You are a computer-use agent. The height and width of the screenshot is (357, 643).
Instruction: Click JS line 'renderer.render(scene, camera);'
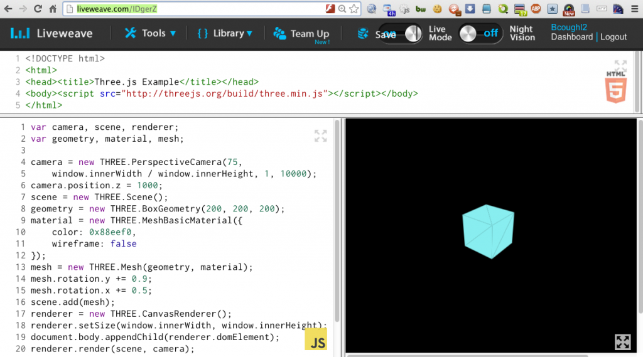click(112, 349)
